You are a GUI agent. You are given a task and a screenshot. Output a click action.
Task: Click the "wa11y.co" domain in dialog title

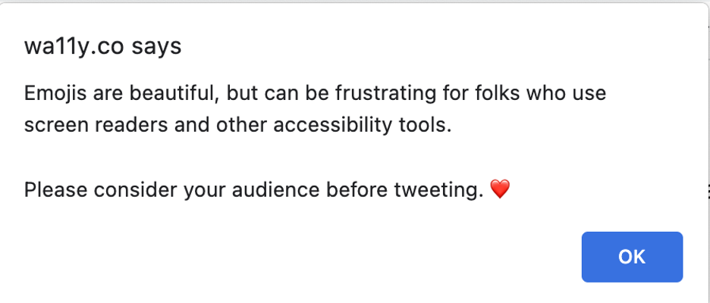pyautogui.click(x=74, y=47)
